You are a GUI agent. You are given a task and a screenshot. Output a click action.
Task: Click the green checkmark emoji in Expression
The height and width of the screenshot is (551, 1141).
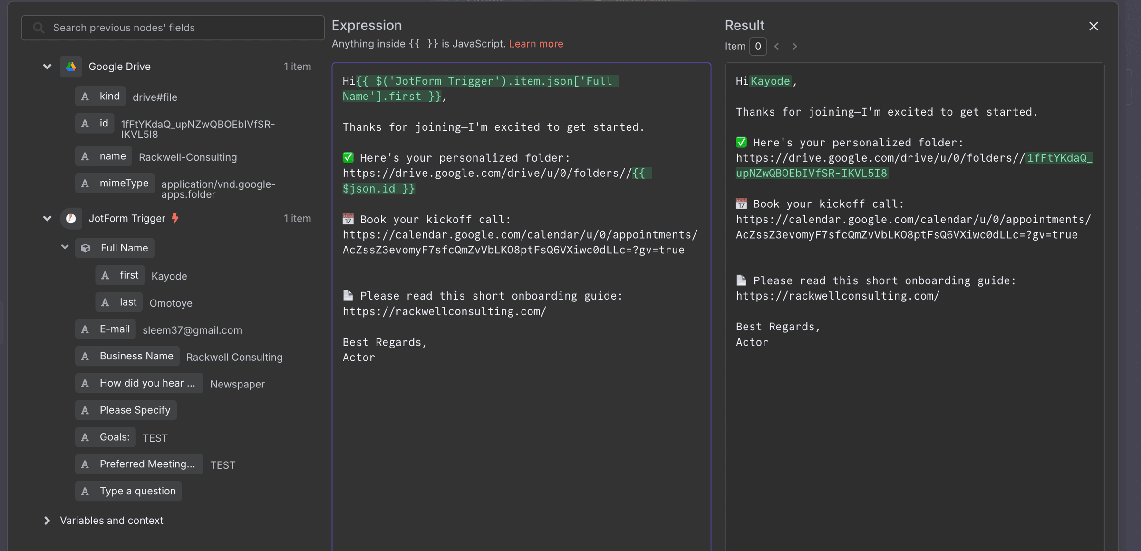click(348, 157)
